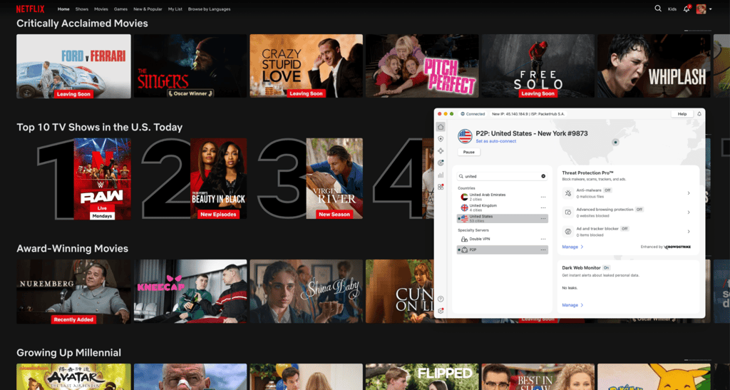Open Beauty in Black poster
The image size is (730, 390).
coord(218,179)
